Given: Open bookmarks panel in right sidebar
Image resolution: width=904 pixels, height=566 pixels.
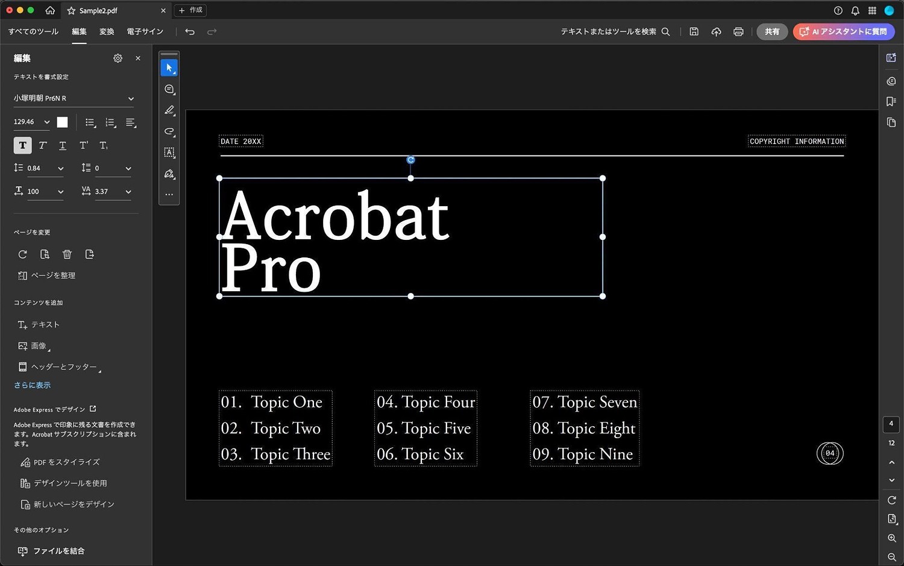Looking at the screenshot, I should [891, 101].
